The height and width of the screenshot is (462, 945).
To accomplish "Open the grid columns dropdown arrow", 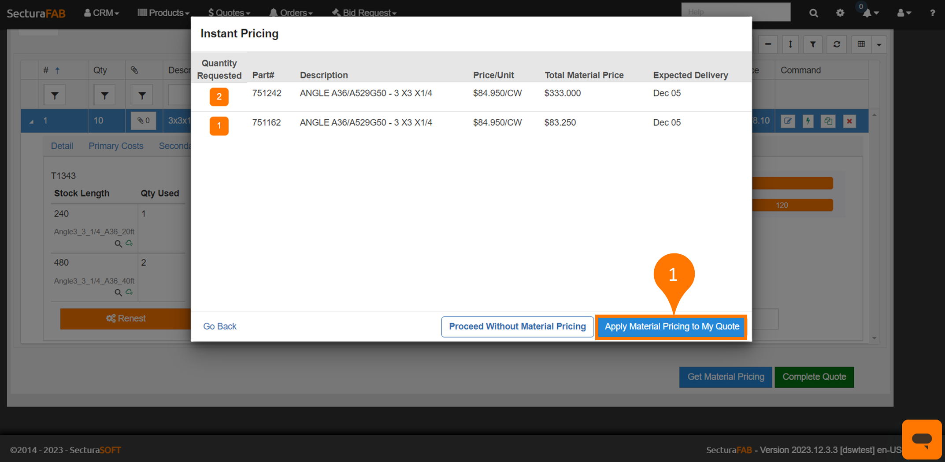I will (x=879, y=44).
